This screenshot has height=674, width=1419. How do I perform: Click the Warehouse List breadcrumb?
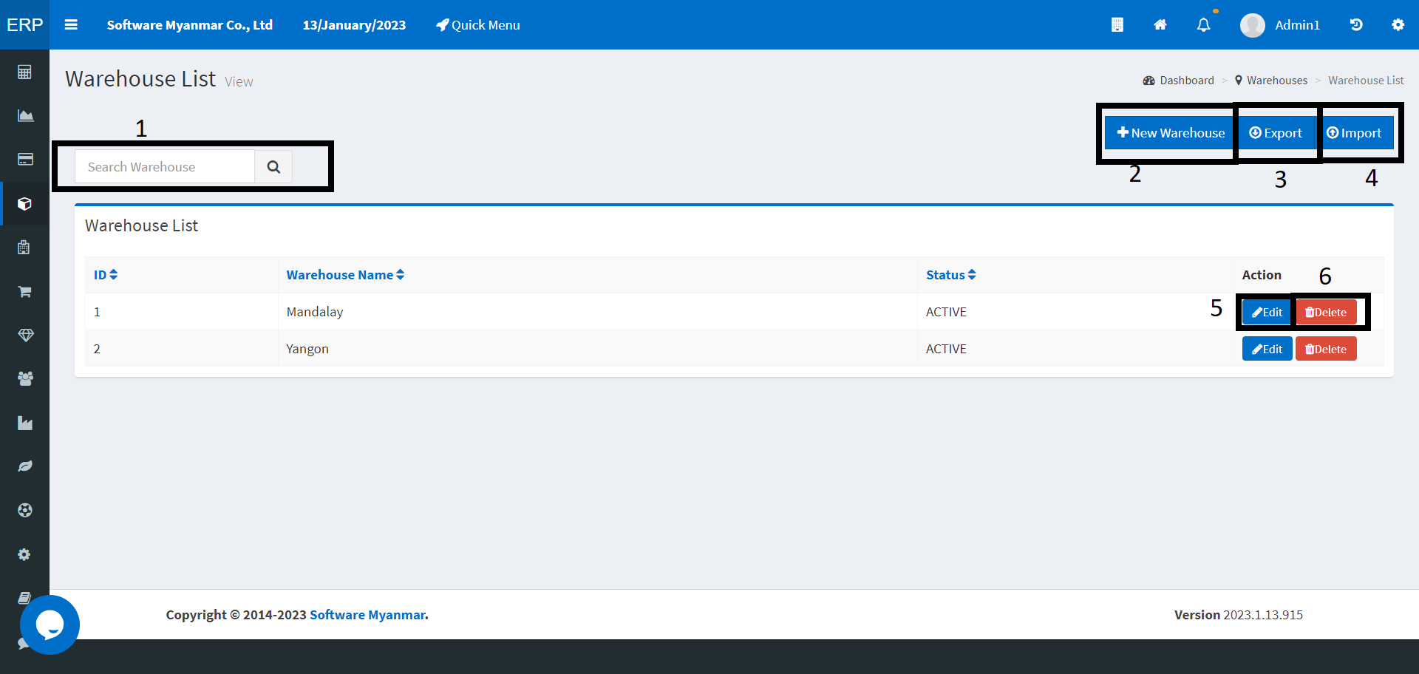[1366, 81]
